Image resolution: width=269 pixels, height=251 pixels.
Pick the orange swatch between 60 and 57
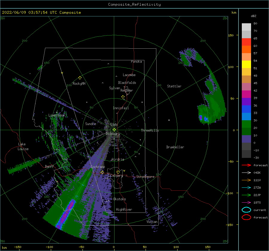pyautogui.click(x=246, y=50)
